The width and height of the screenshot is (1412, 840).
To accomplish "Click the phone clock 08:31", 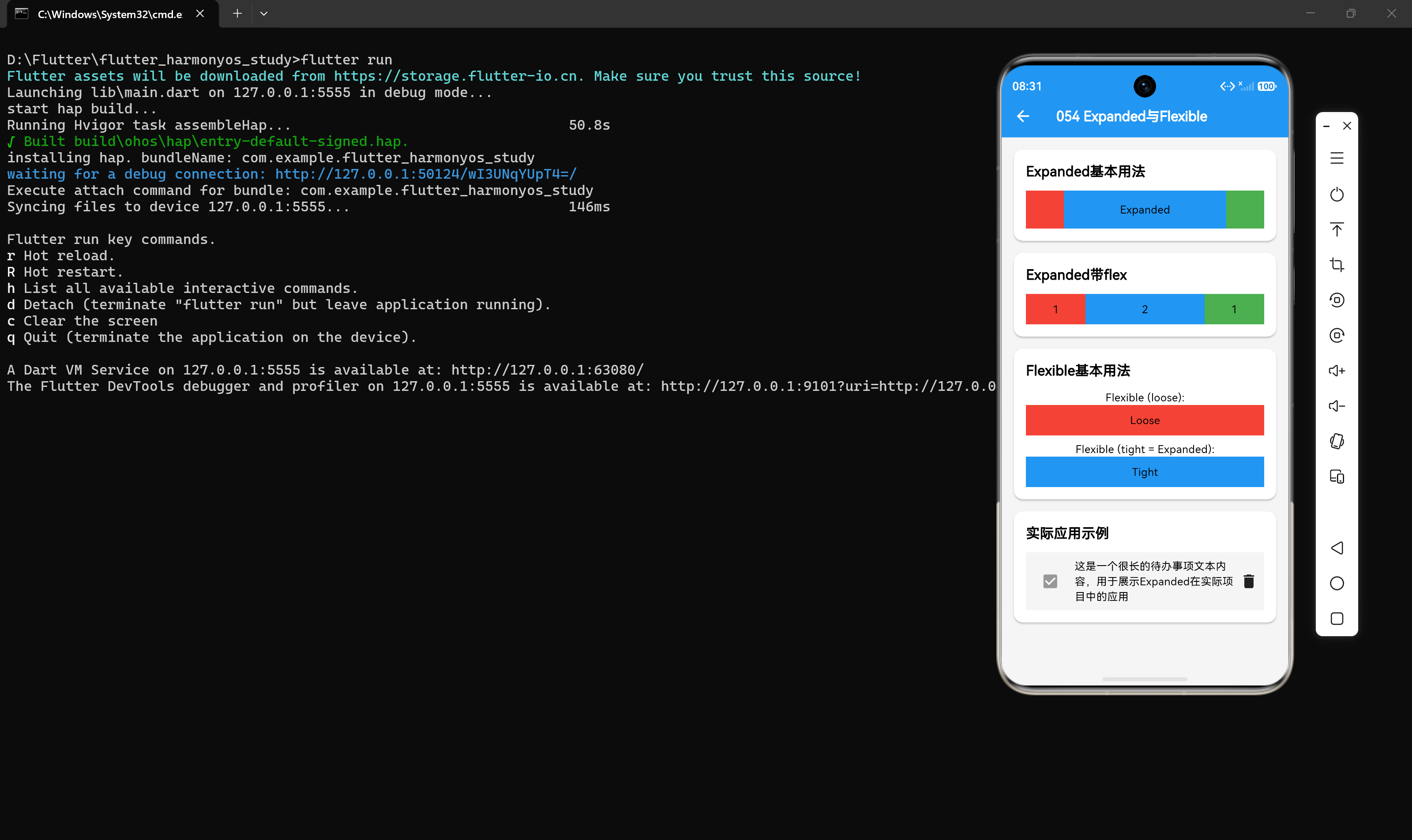I will [1026, 86].
